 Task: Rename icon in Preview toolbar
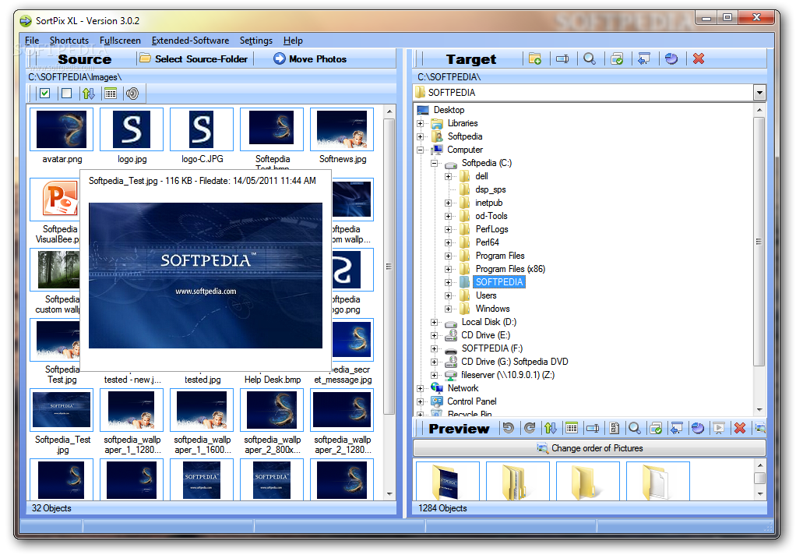point(593,429)
